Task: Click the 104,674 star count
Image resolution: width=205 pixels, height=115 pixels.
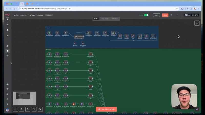Action: [x=195, y=15]
